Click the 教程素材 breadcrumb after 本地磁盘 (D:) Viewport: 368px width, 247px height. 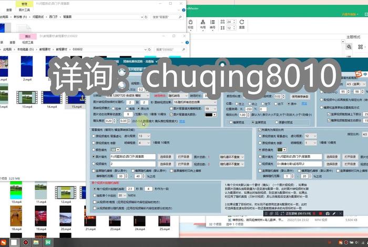[x=45, y=49]
